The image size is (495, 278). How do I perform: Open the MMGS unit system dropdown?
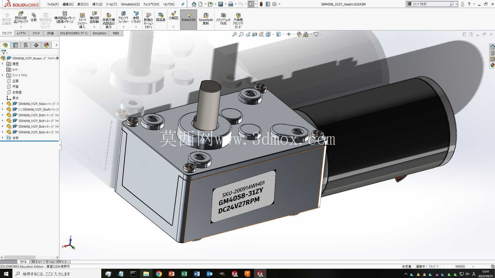[465, 266]
